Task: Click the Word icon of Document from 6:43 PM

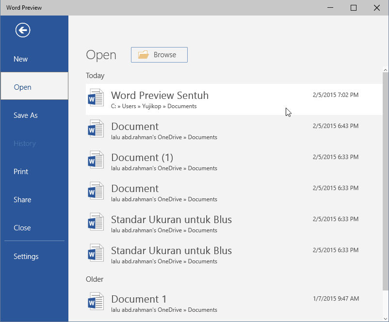Action: pos(96,129)
